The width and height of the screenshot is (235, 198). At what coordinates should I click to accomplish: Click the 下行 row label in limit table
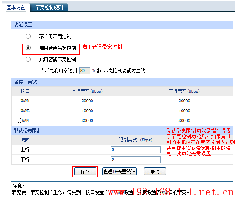tap(25, 160)
